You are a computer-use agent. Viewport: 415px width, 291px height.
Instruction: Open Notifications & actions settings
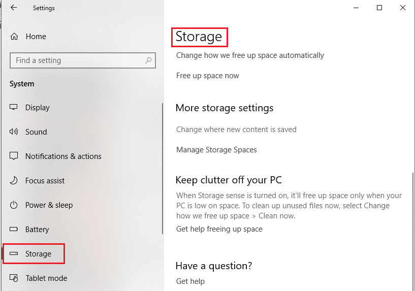[x=63, y=156]
